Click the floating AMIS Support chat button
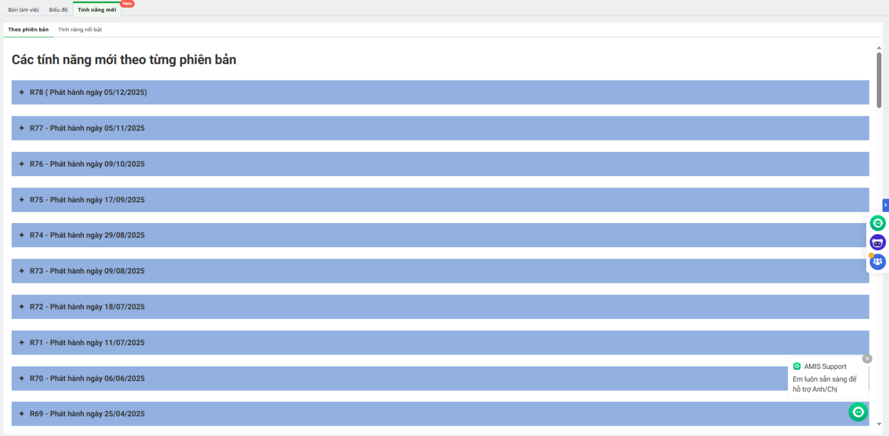 pyautogui.click(x=858, y=412)
